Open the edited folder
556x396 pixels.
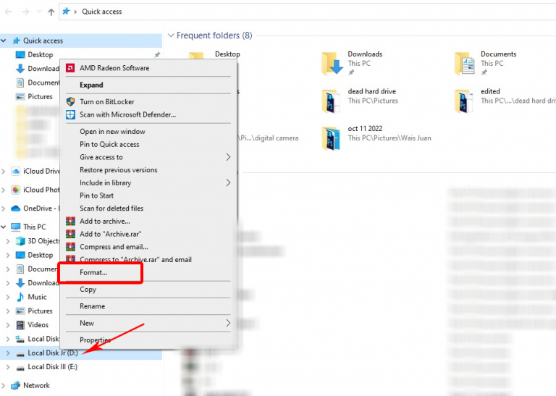click(505, 101)
